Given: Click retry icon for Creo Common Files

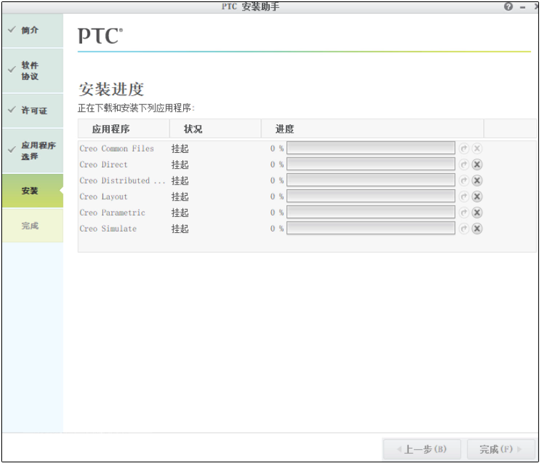Looking at the screenshot, I should (x=464, y=149).
